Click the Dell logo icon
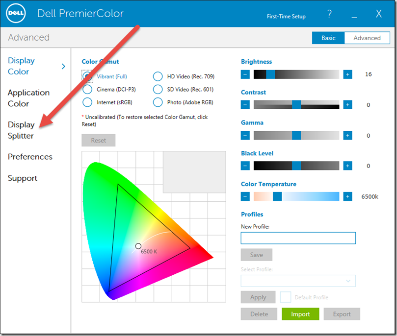The width and height of the screenshot is (397, 336). click(x=16, y=13)
